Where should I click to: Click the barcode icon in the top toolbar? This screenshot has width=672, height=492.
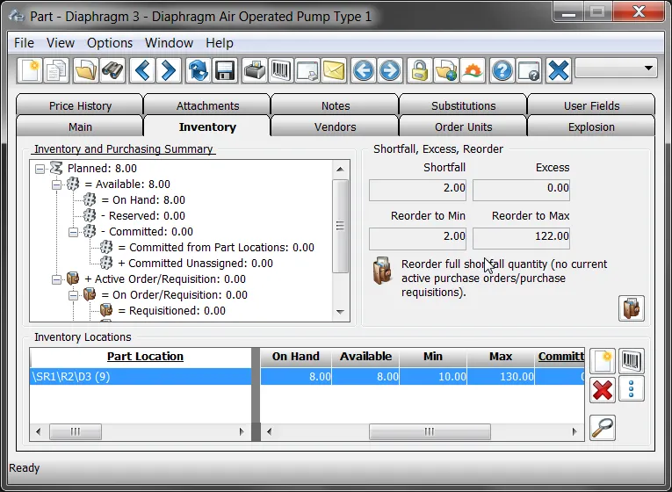coord(281,70)
